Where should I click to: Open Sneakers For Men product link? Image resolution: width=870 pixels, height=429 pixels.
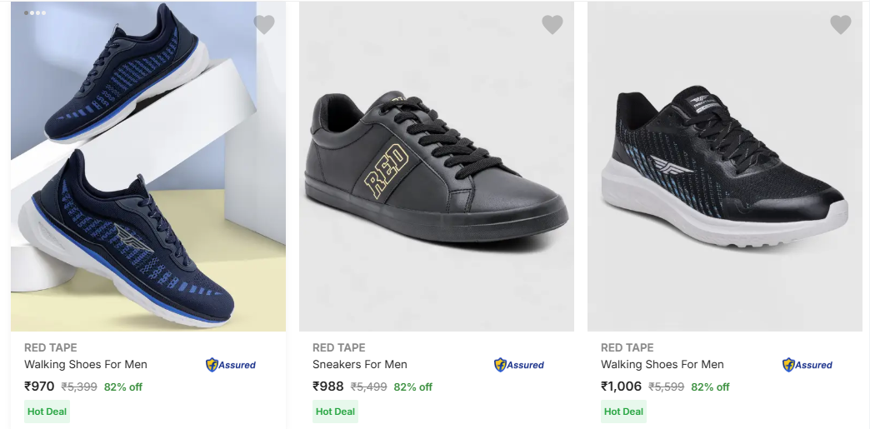point(360,364)
